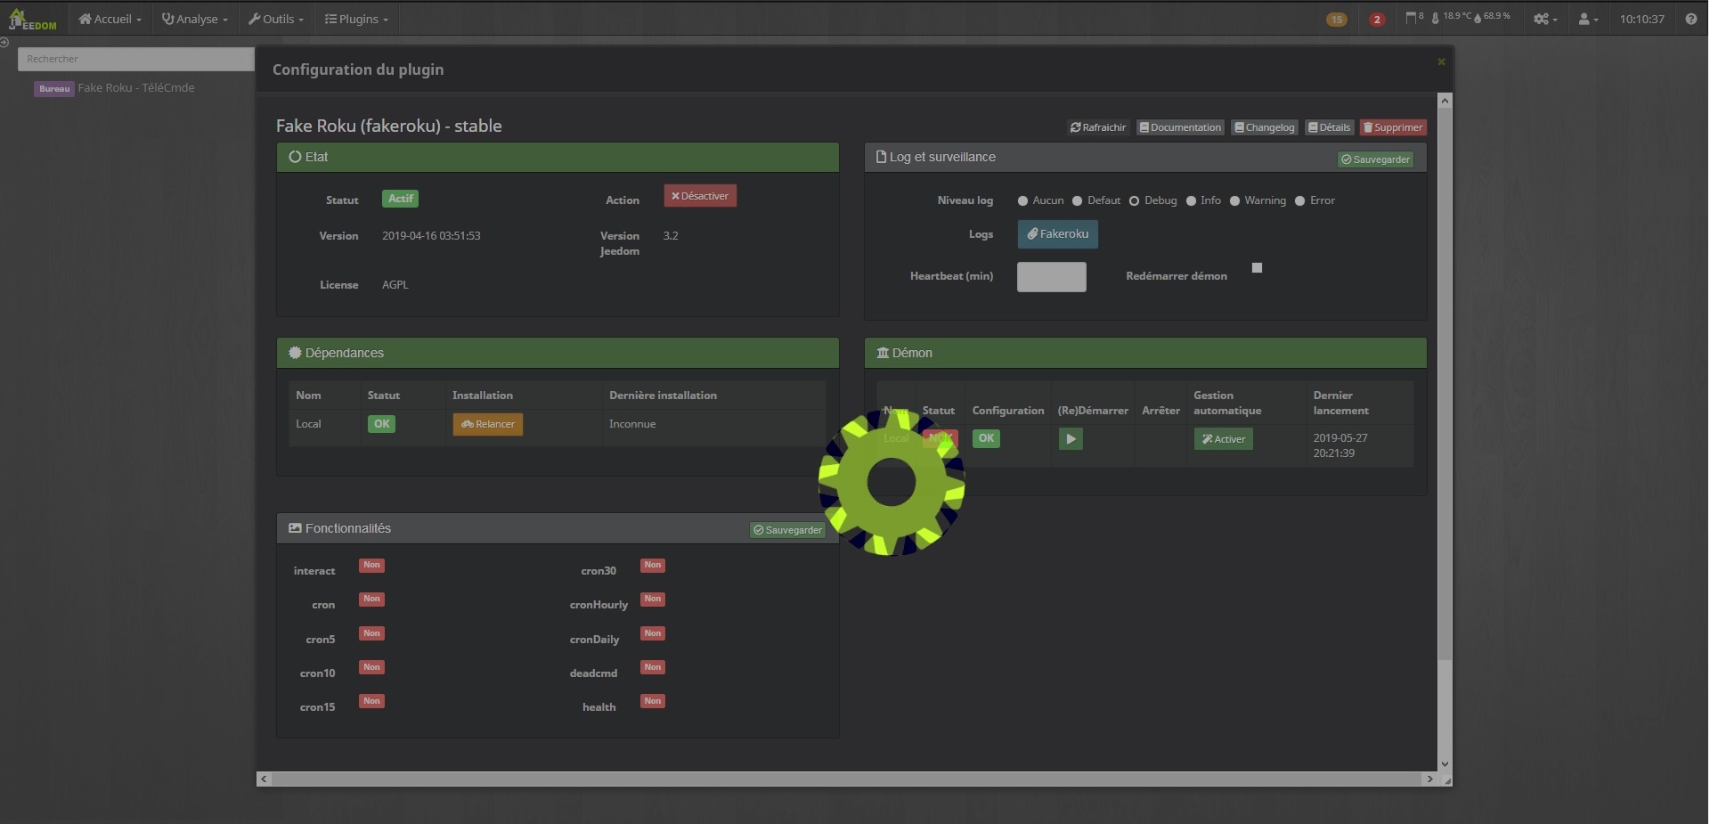Select the Info log level

coord(1191,201)
